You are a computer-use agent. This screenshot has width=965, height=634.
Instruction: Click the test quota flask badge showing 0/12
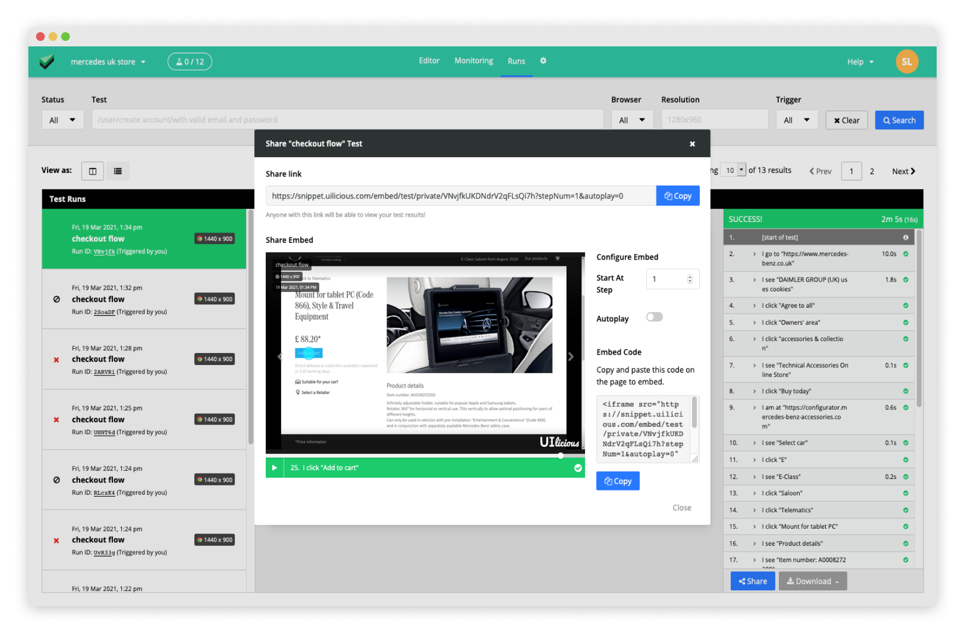pos(189,61)
